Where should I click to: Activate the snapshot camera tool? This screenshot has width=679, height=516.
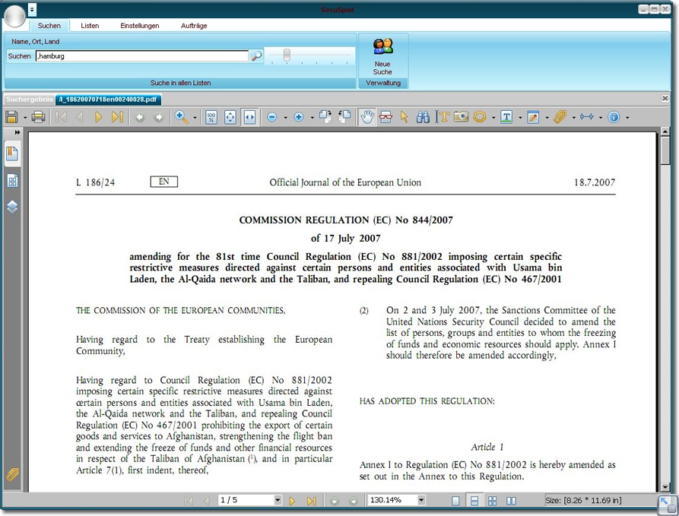(x=461, y=117)
